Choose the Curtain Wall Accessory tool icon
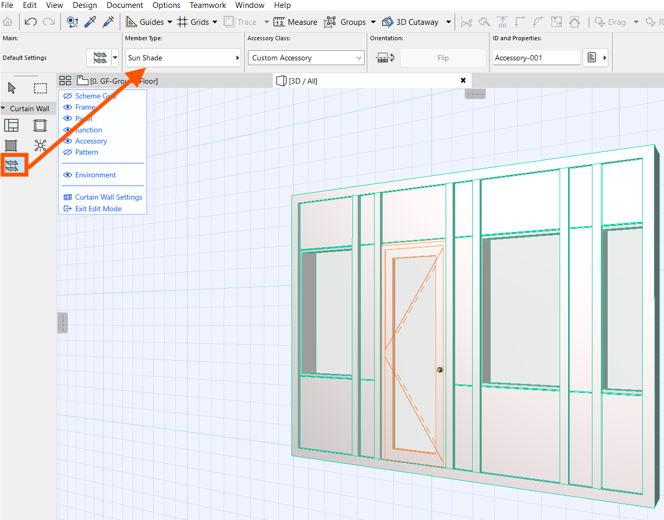The width and height of the screenshot is (664, 520). point(12,166)
